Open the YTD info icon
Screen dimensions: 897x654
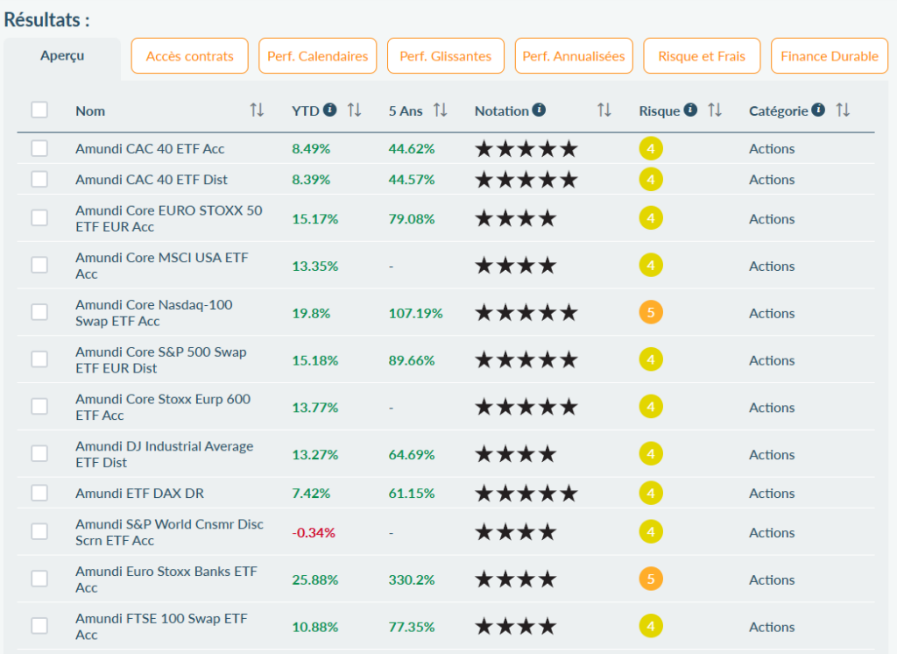coord(329,110)
